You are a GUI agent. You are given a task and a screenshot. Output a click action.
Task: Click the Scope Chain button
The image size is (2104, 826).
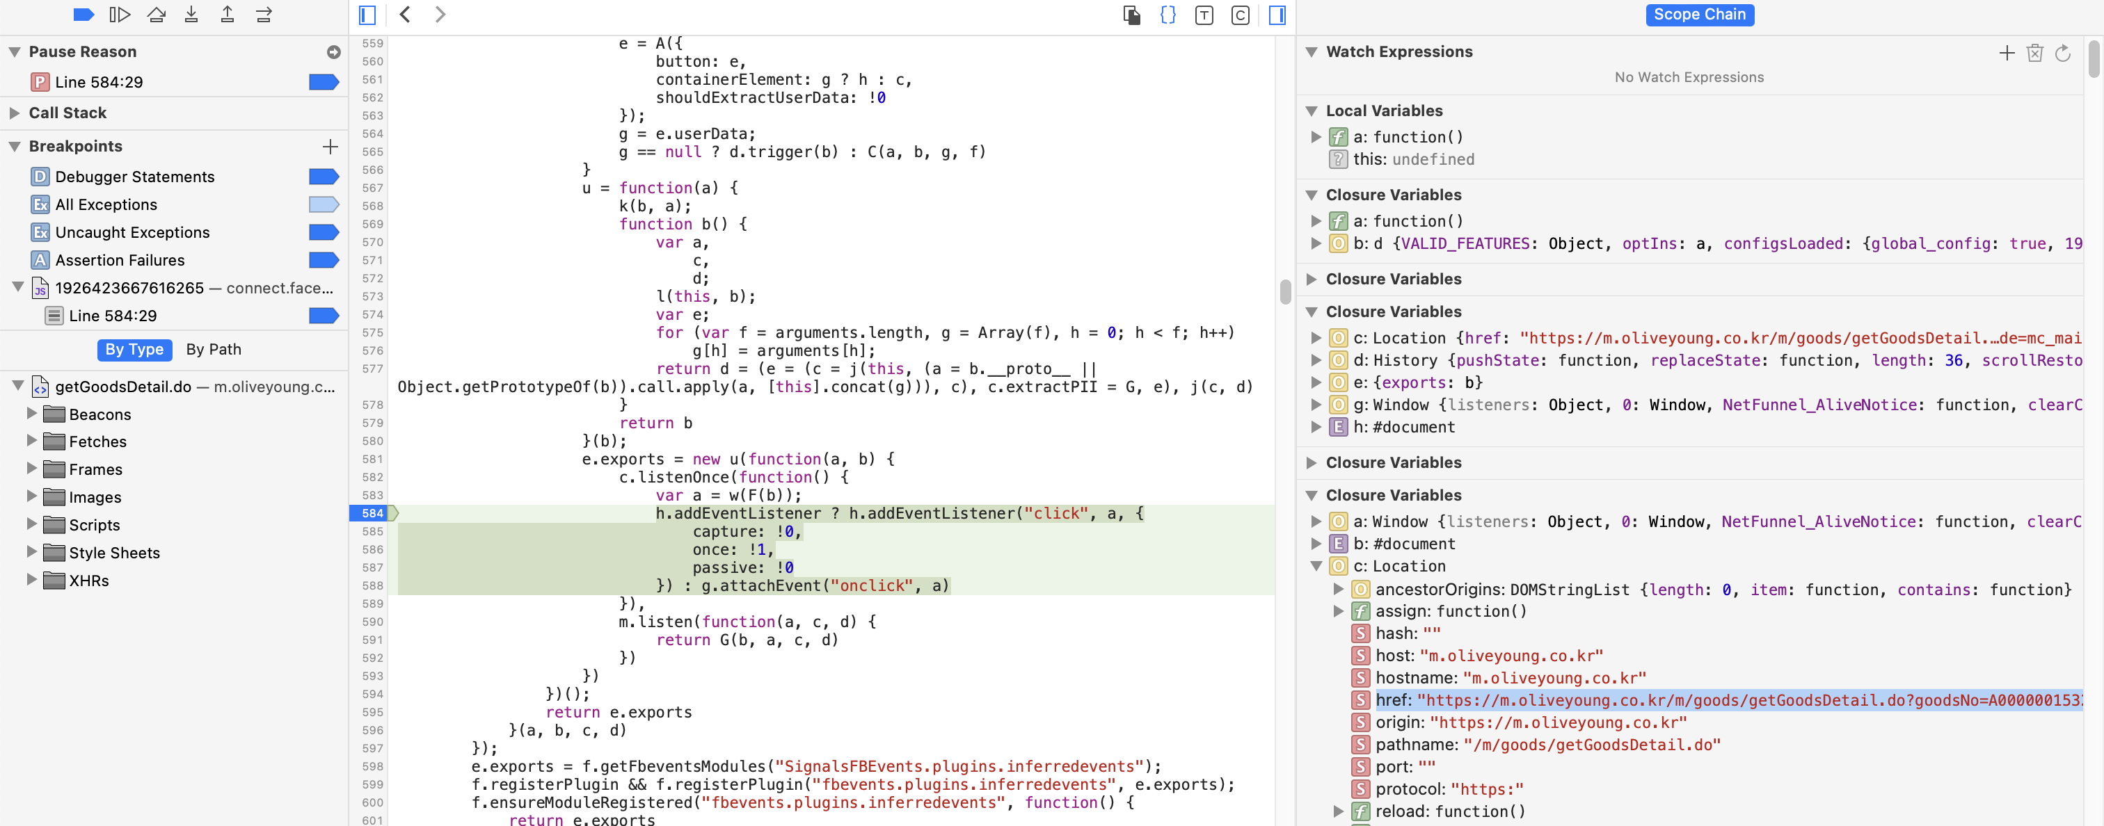click(x=1699, y=15)
